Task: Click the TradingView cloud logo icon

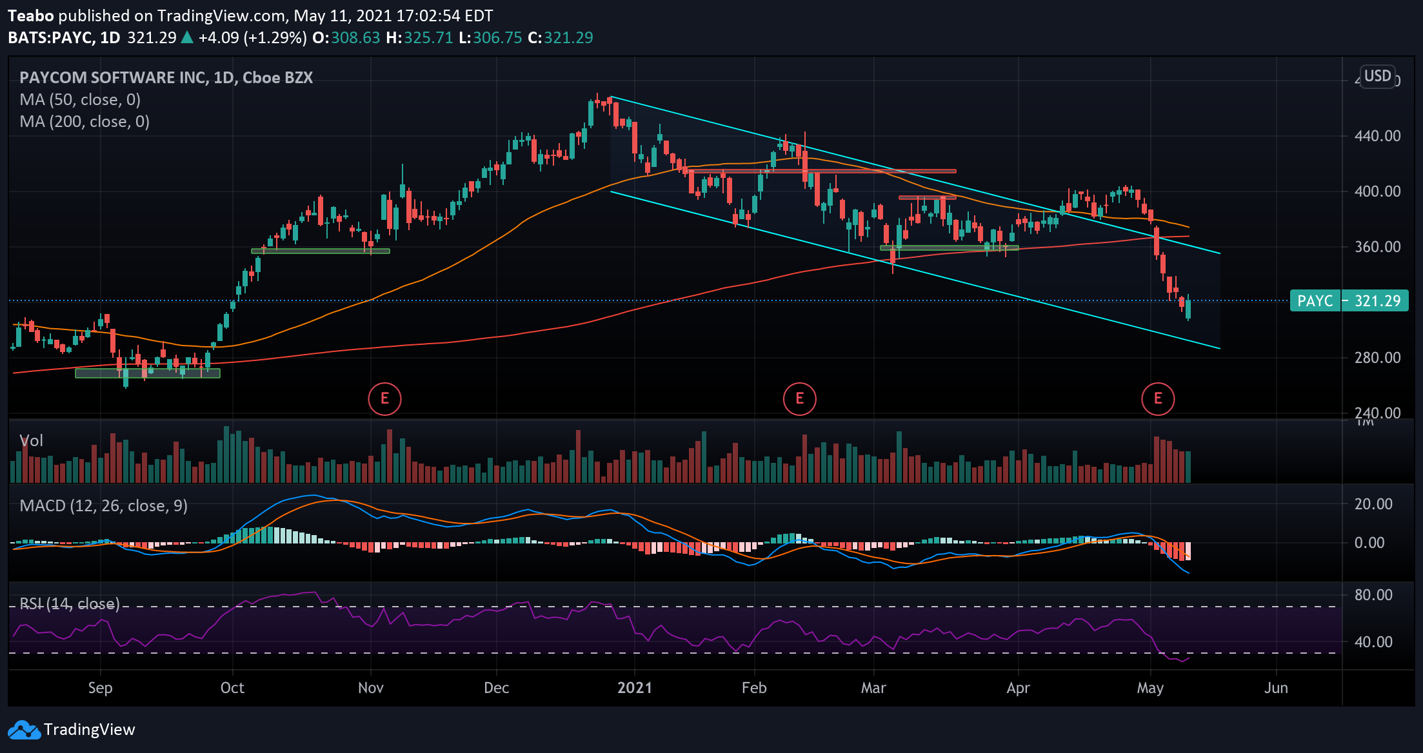Action: [24, 730]
